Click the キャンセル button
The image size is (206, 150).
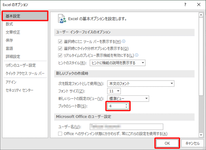tap(192, 143)
